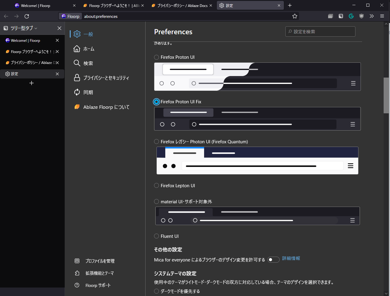This screenshot has width=390, height=296.
Task: Toggle the sidebar icon in toolbar
Action: [341, 16]
